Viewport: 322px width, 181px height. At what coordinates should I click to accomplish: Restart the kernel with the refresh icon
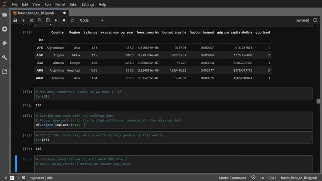tap(72, 20)
